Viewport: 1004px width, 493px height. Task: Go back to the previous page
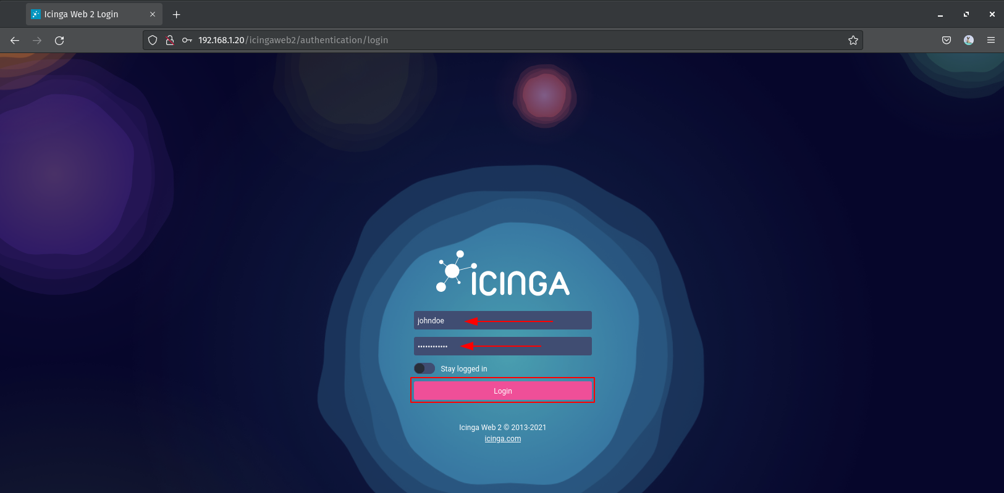click(15, 40)
